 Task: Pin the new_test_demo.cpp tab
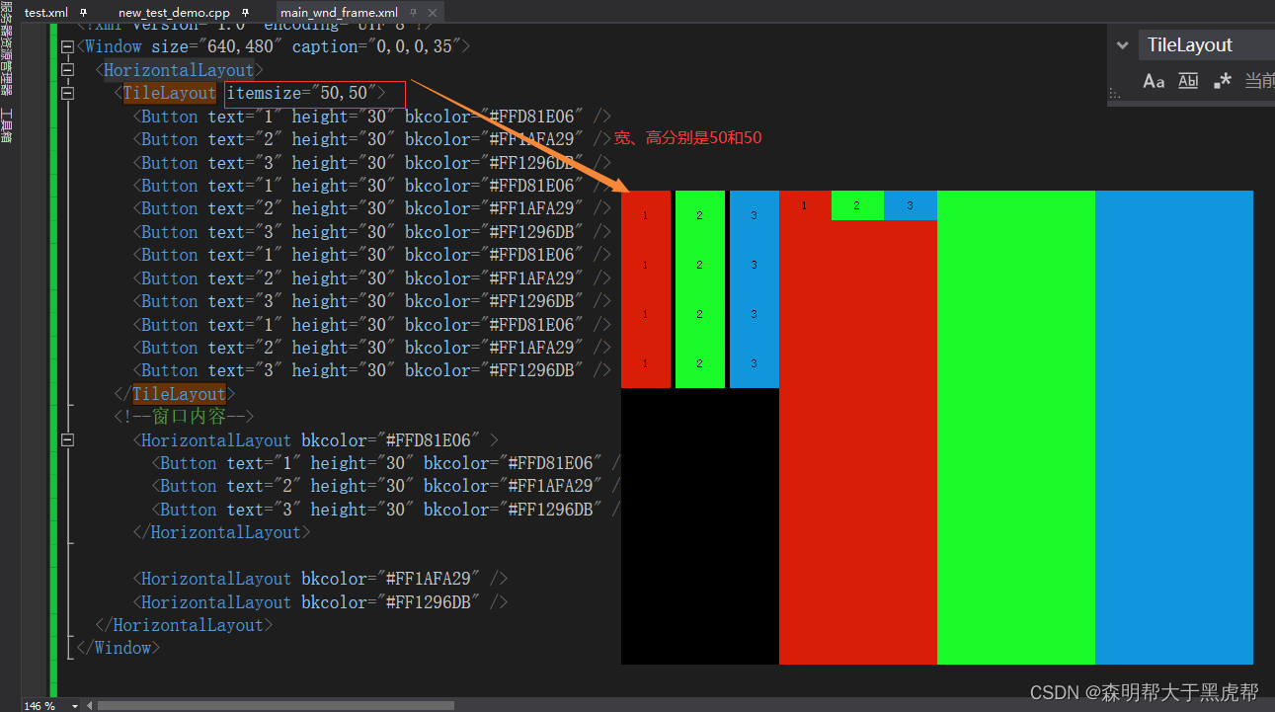246,12
